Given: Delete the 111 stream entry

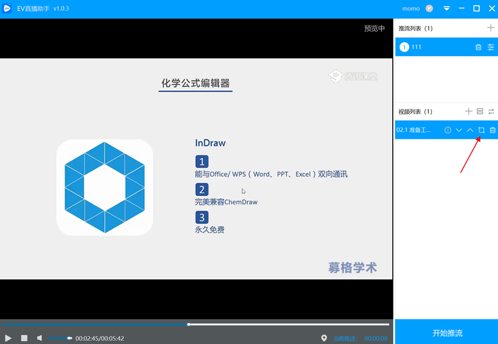Looking at the screenshot, I should 478,47.
